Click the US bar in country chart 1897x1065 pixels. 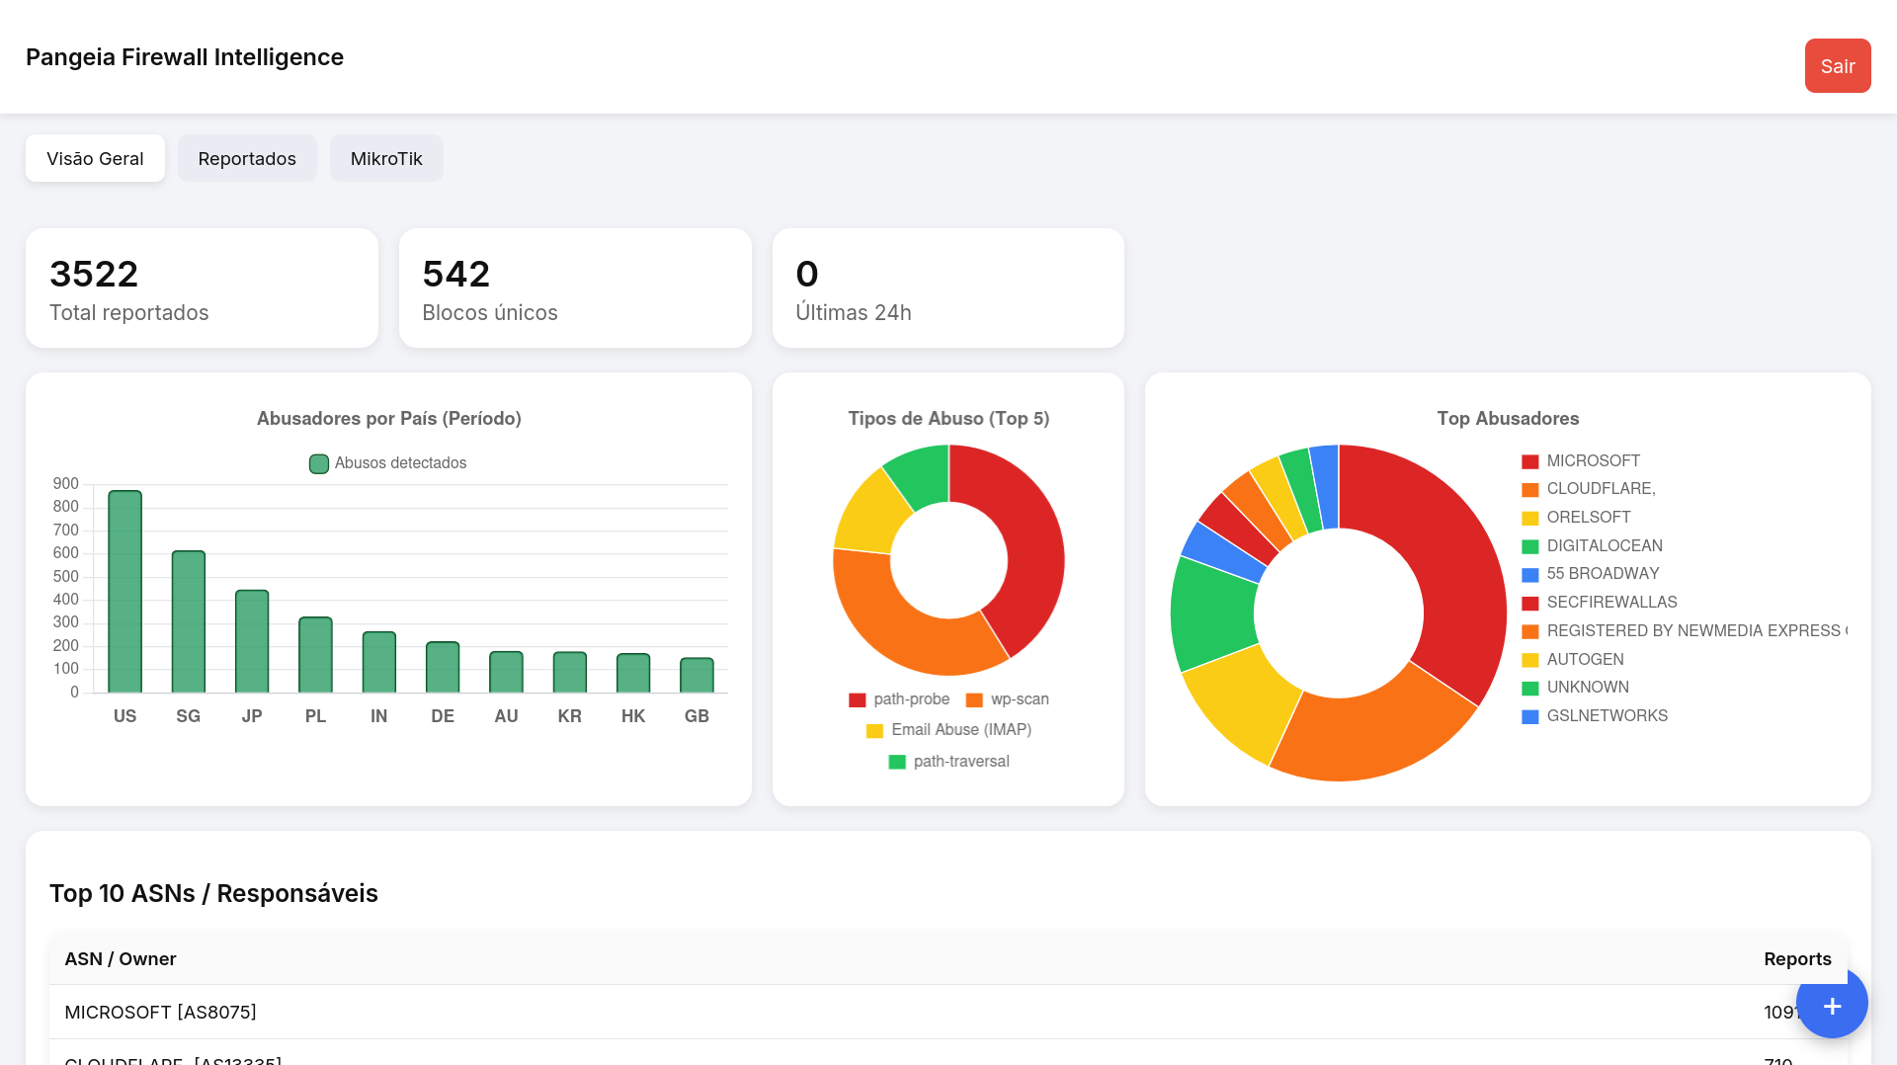124,592
